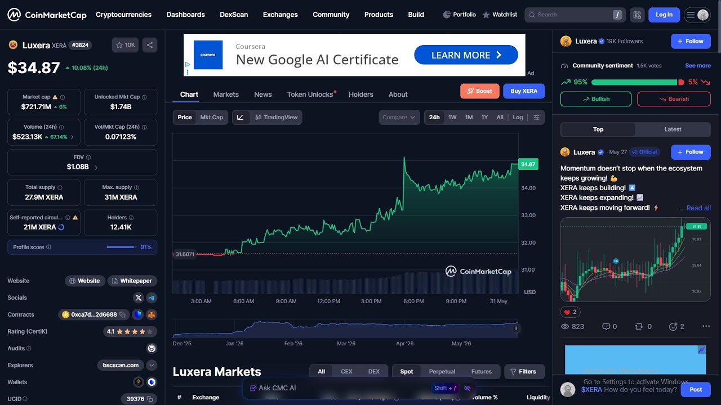Open the blue shield wallet icon beside contract
The height and width of the screenshot is (405, 721).
tap(138, 314)
